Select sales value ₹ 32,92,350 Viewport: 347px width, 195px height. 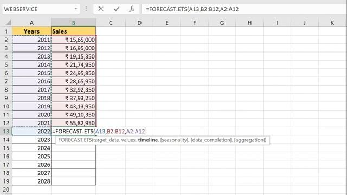pos(74,89)
